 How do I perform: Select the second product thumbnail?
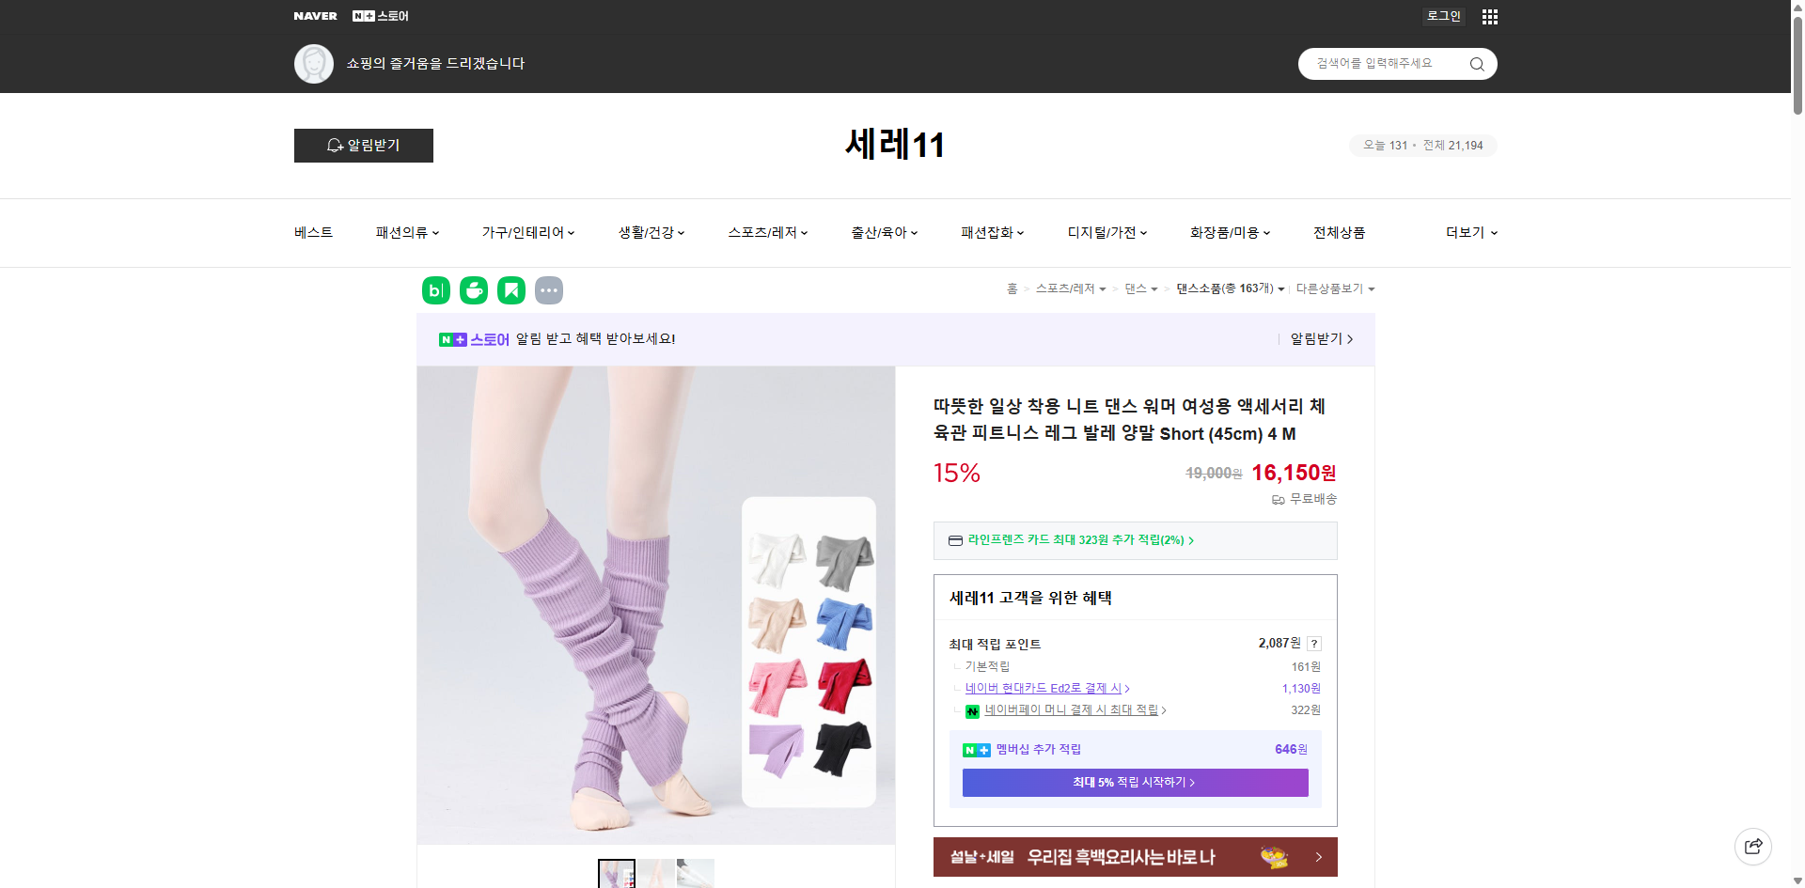pyautogui.click(x=656, y=874)
